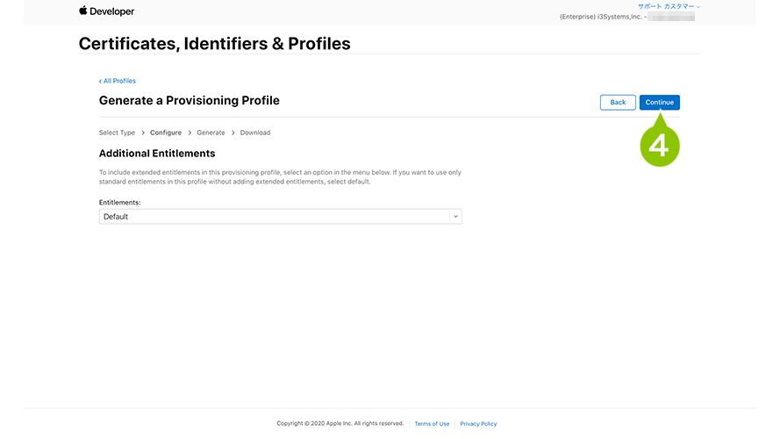Open Privacy Policy footer link
The height and width of the screenshot is (439, 780).
point(478,423)
